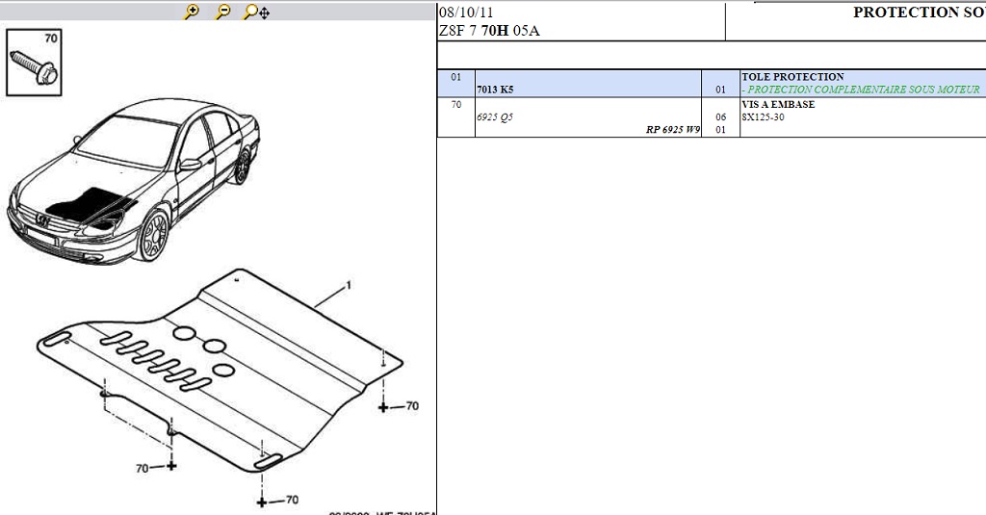Viewport: 986px width, 515px height.
Task: Click green PROTECTION COMPLEMENTAIRE SOUS MOTEUR note
Action: [x=862, y=90]
